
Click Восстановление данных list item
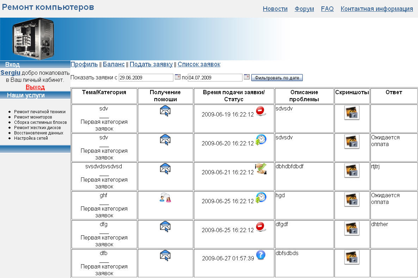(39, 133)
